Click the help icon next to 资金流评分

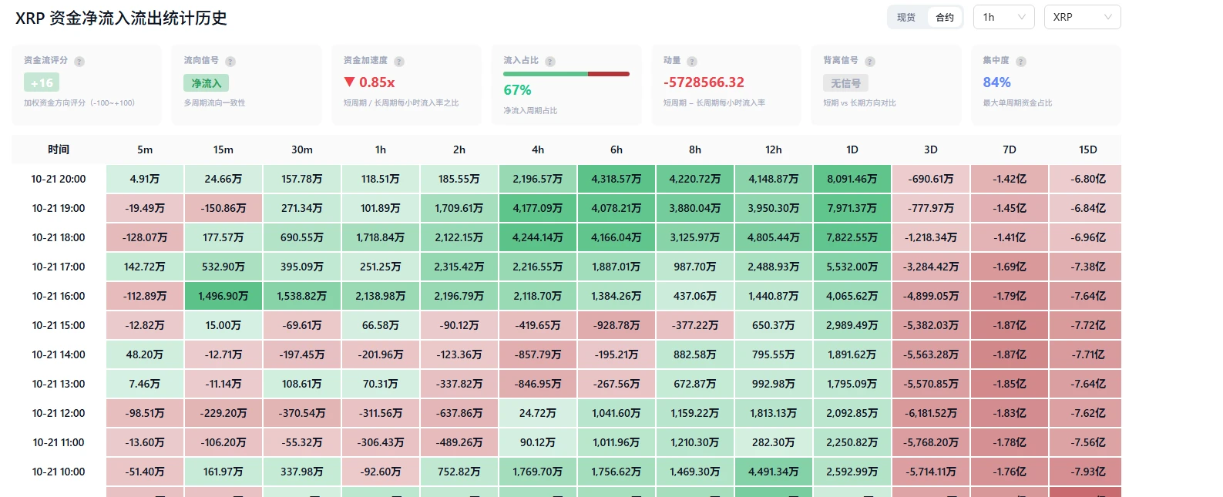79,62
